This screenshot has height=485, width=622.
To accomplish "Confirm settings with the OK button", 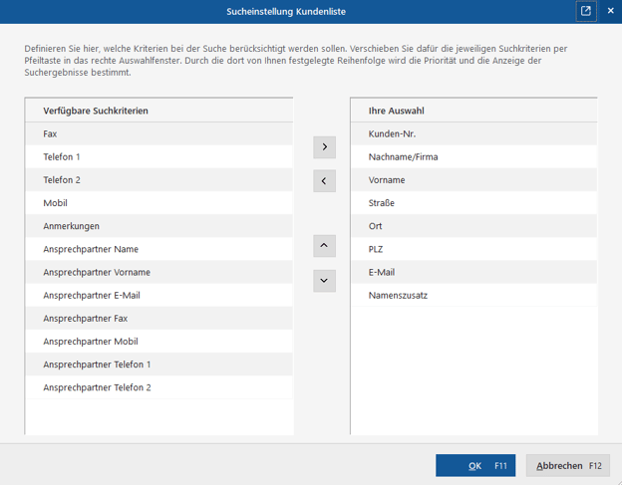I will [475, 466].
